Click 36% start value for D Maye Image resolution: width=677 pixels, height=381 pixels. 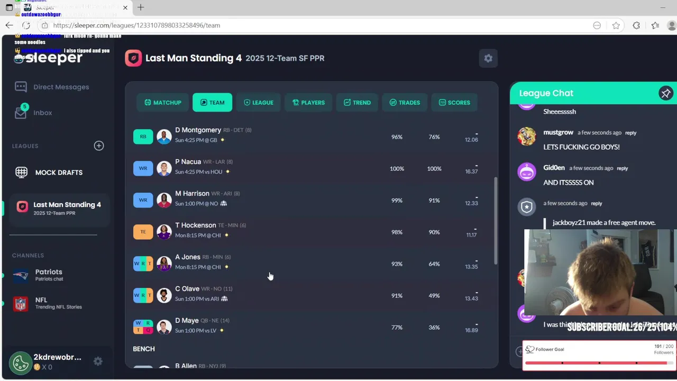(x=434, y=328)
